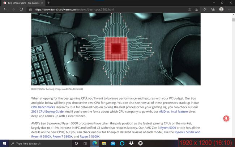Open the Ryzen 7 5800X review link
The image size is (235, 147).
(x=62, y=136)
